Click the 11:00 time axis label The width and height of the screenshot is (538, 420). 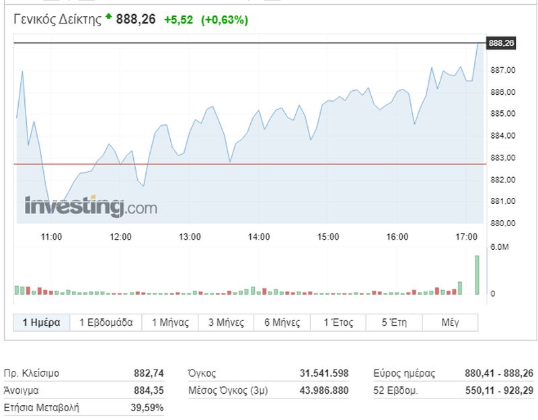[x=52, y=237]
